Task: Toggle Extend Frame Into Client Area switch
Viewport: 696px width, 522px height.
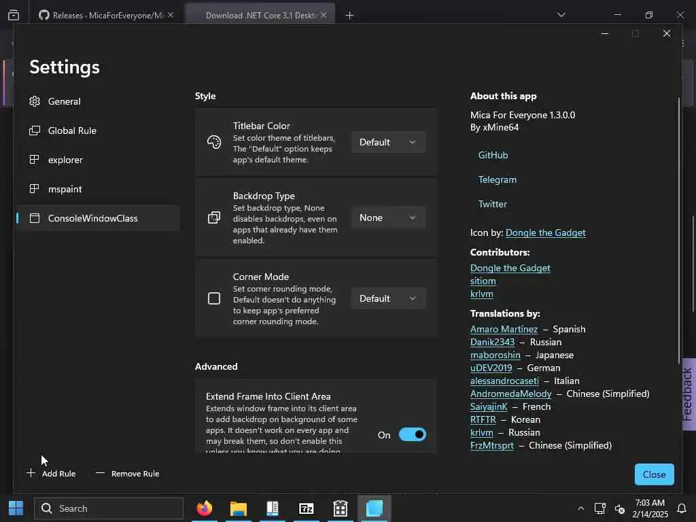Action: point(413,434)
